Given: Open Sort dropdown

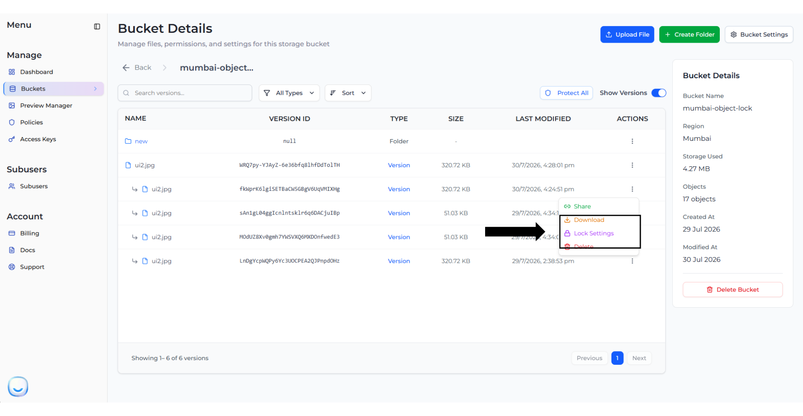Looking at the screenshot, I should [x=348, y=93].
